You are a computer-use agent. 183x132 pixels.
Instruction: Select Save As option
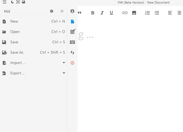pos(34,53)
